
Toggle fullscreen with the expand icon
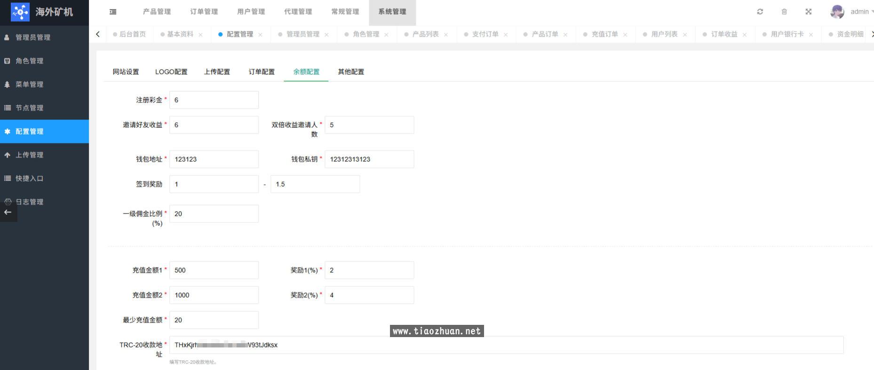[x=808, y=12]
